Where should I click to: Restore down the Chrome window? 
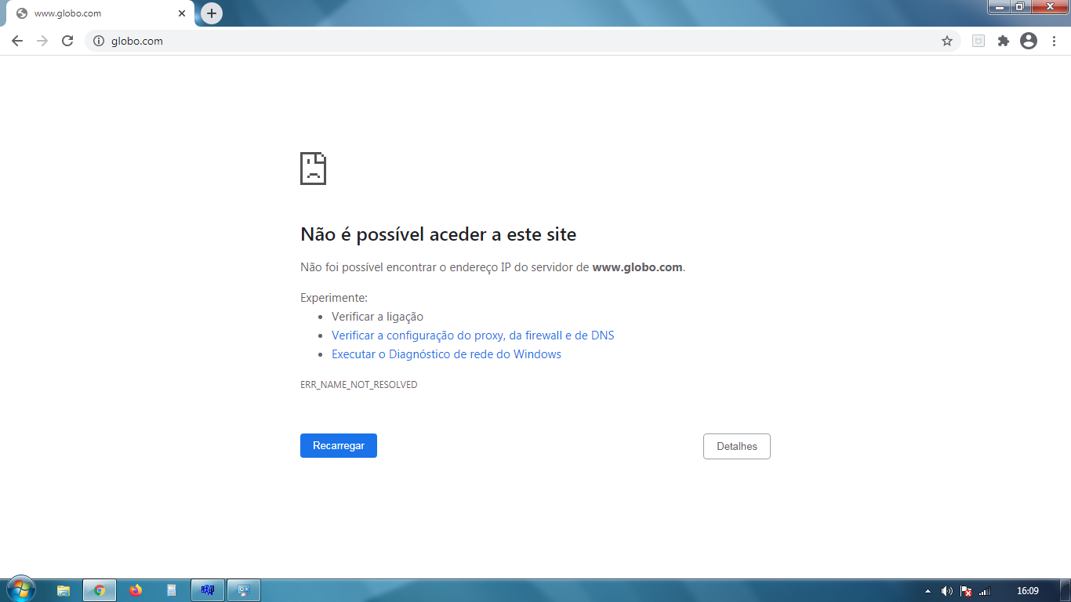[1020, 7]
